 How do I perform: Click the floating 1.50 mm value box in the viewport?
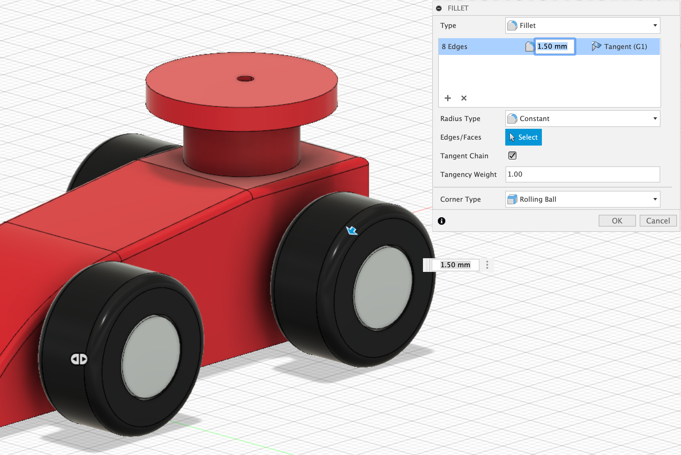click(x=455, y=265)
